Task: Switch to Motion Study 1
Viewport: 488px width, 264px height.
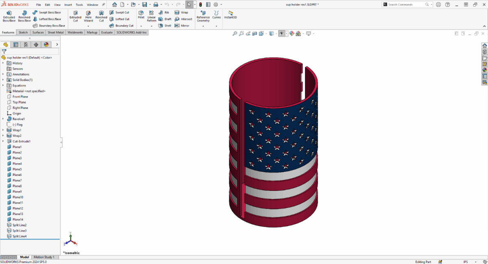Action: coord(45,257)
